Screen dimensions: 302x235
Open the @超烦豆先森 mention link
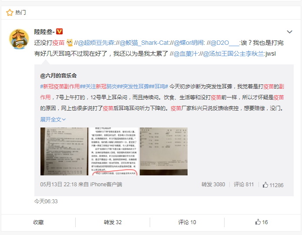click(96, 43)
